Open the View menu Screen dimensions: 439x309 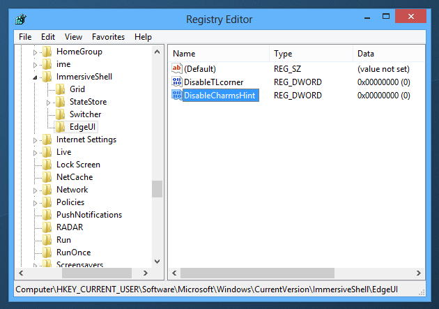tap(73, 37)
